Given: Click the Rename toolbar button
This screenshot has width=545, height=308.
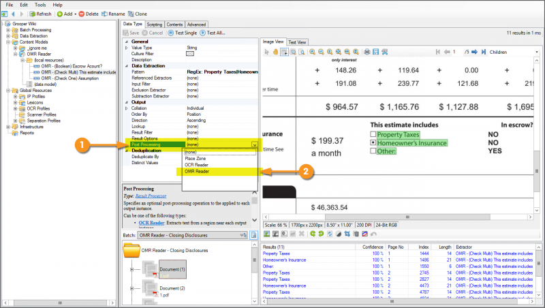Looking at the screenshot, I should tap(114, 14).
